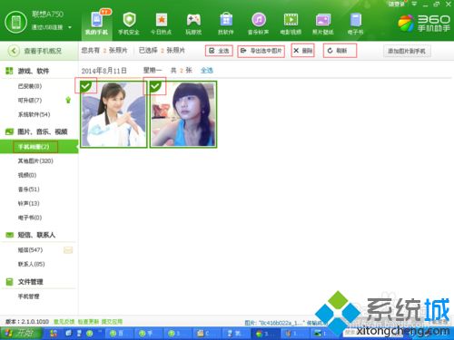Open the movies and video icon
Viewport: 454px width, 340px height.
pyautogui.click(x=291, y=20)
